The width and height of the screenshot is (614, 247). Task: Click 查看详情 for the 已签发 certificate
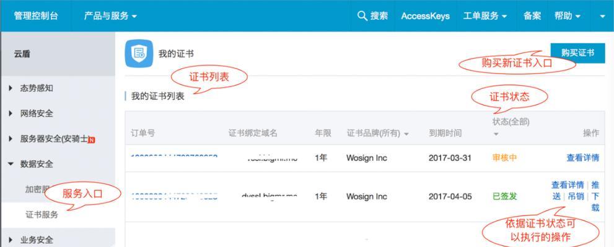pos(568,185)
